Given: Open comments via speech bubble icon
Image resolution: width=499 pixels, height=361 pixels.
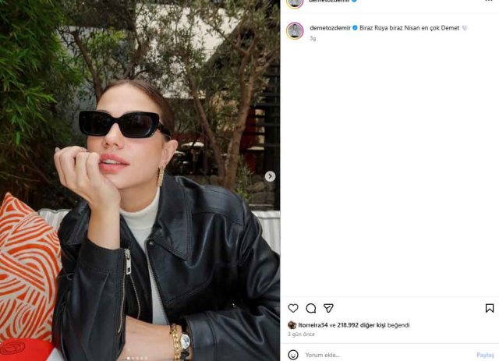Looking at the screenshot, I should coord(311,308).
